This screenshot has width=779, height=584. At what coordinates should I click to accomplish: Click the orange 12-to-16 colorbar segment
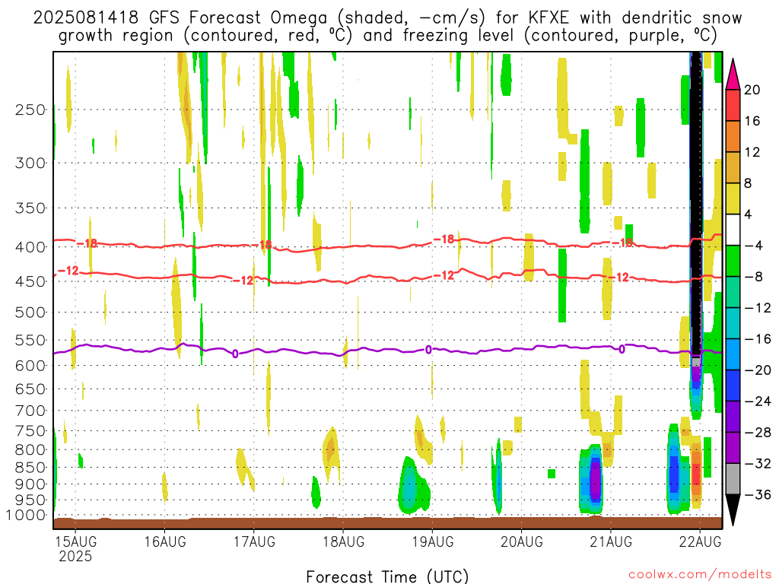[733, 137]
